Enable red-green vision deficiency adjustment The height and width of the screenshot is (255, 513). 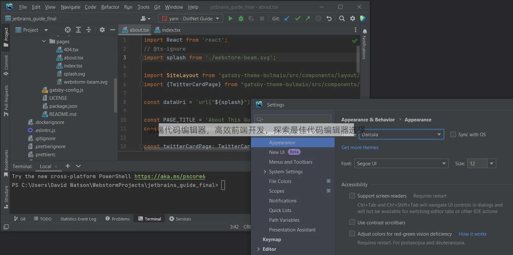coord(352,234)
